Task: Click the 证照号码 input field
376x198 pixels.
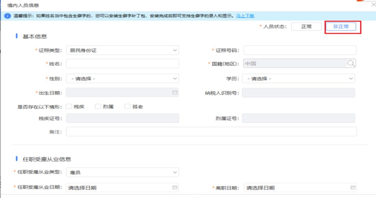Action: [300, 50]
